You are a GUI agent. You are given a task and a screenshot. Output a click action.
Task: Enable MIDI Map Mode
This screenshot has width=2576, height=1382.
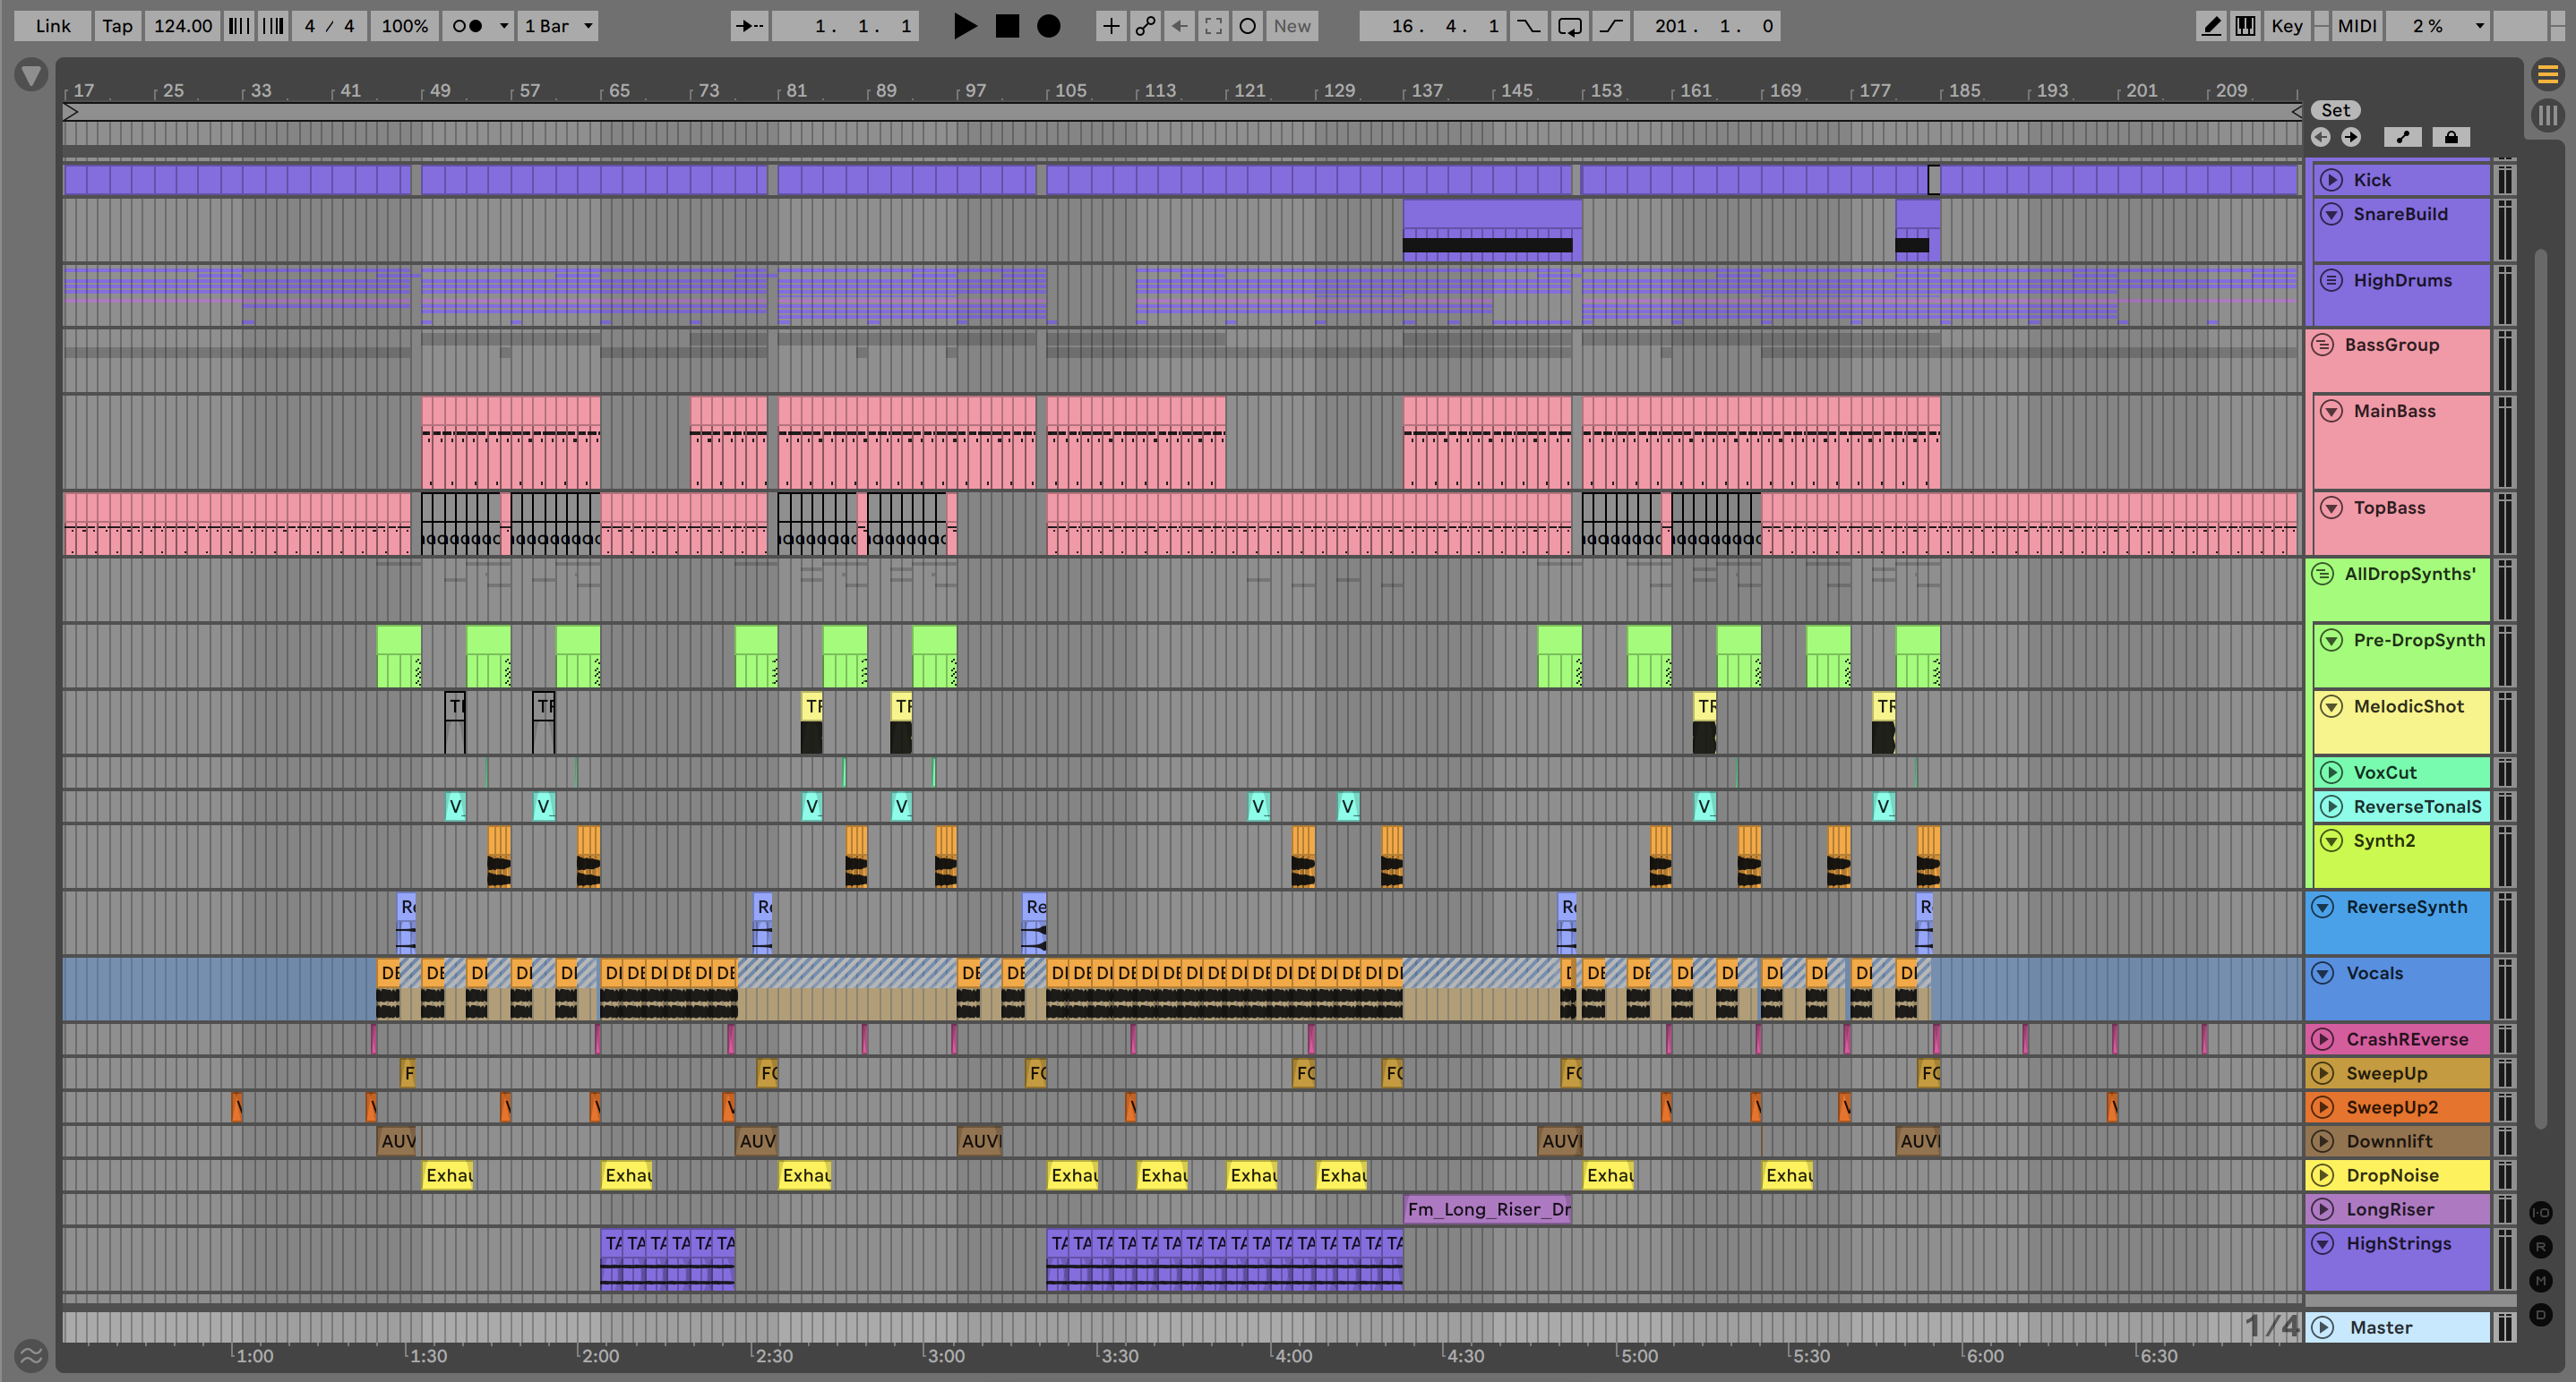[2356, 26]
